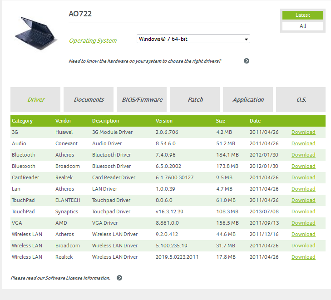The height and width of the screenshot is (300, 331).
Task: Click the Category column header
Action: [x=22, y=121]
